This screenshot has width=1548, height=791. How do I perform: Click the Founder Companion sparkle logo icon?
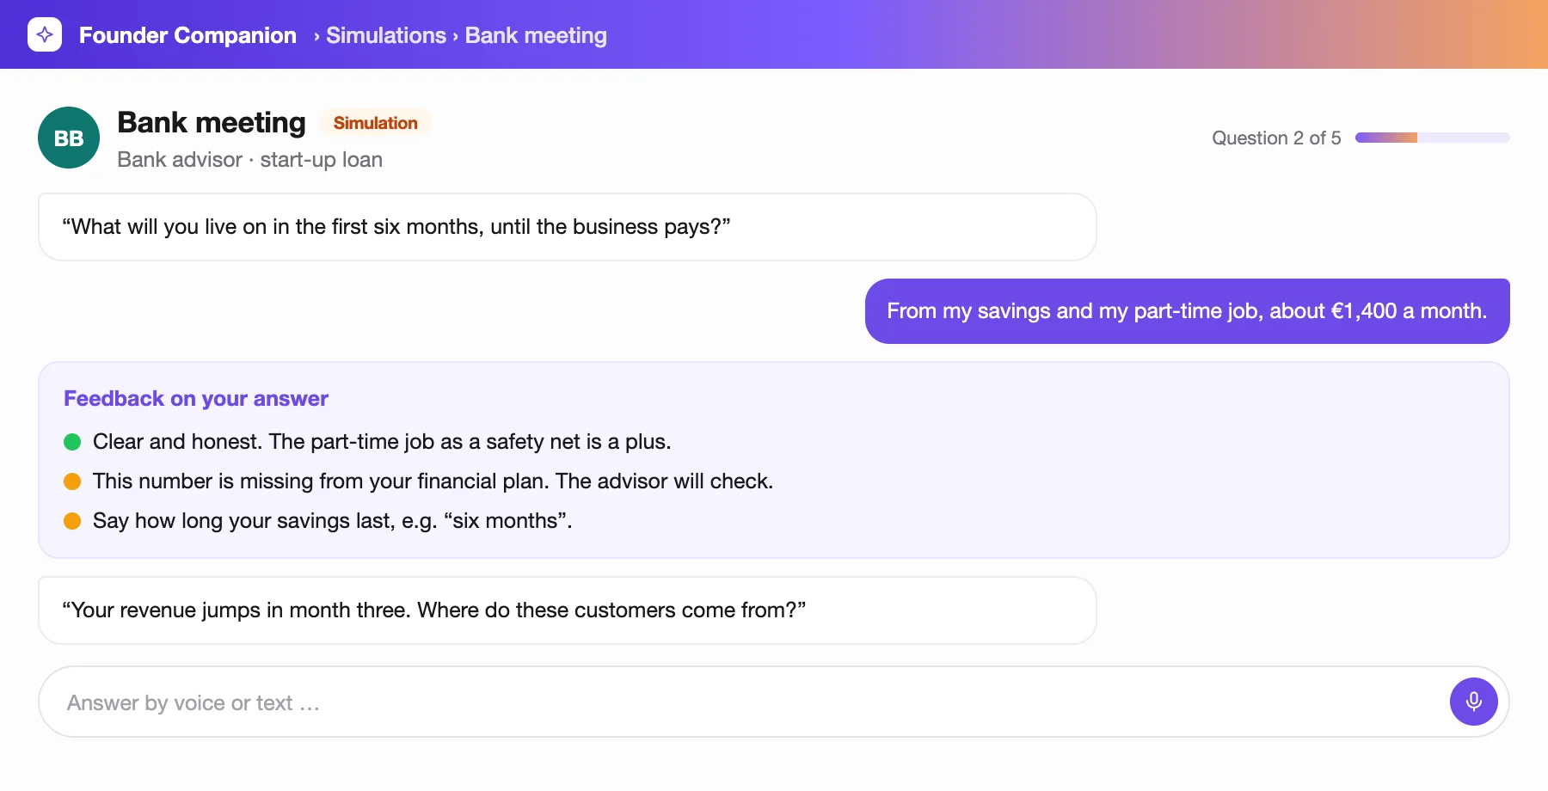click(45, 34)
